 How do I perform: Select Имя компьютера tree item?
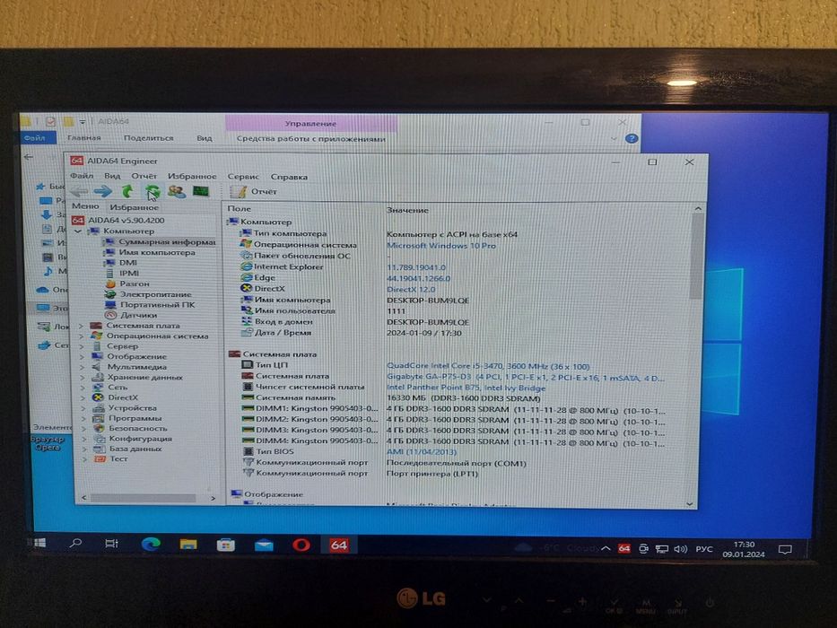pyautogui.click(x=157, y=252)
